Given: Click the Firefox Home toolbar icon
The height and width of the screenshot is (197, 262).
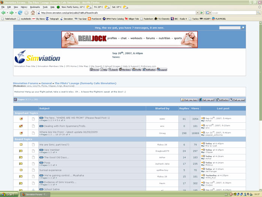Looking at the screenshot, I should 33,12.
